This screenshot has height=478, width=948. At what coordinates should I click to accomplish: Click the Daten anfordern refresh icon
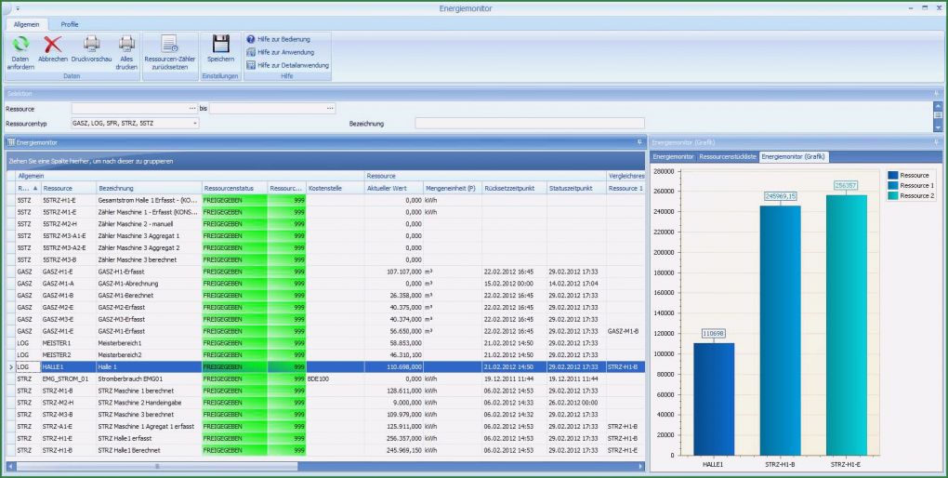point(20,44)
